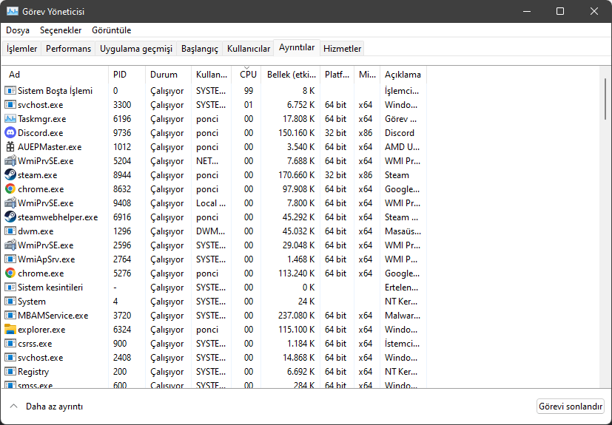612x425 pixels.
Task: Switch to the Başlangıç tab
Action: point(200,49)
